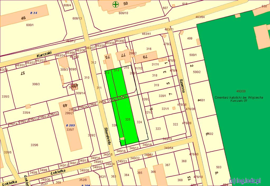Click parcel number 318
The width and height of the screenshot is (270, 186).
155,75
